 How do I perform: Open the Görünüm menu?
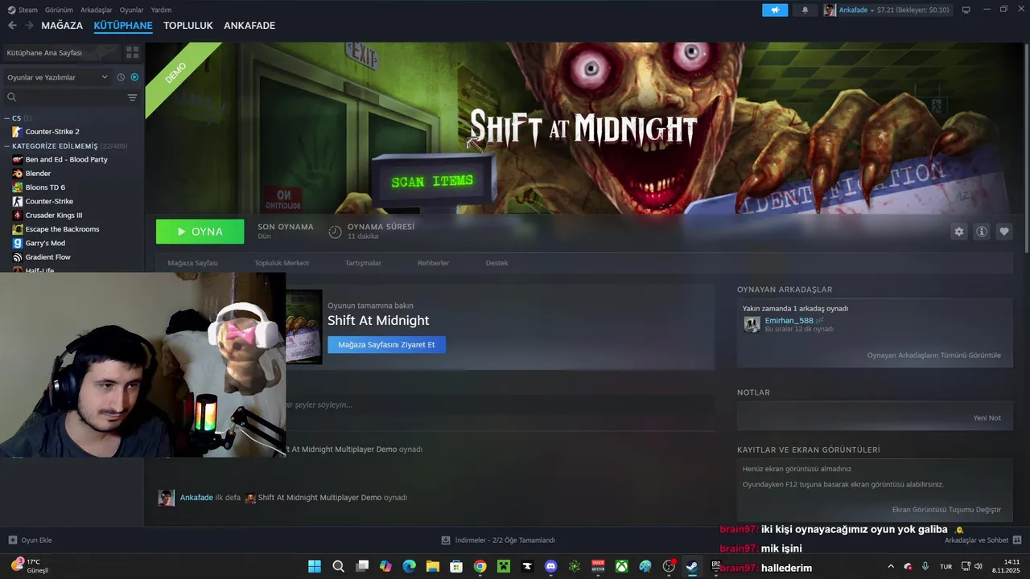(x=59, y=10)
